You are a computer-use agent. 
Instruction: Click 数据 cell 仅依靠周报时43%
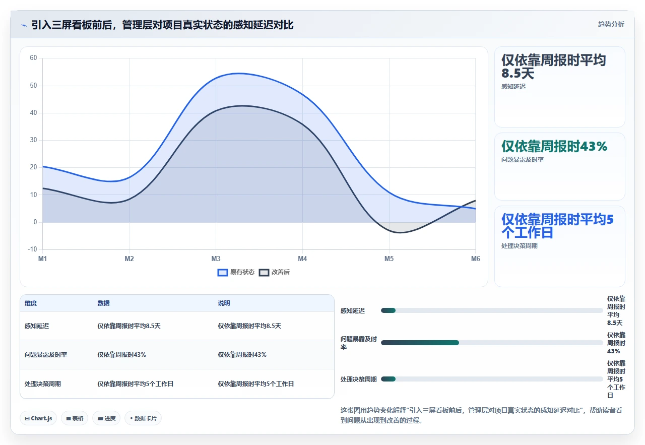pos(121,355)
